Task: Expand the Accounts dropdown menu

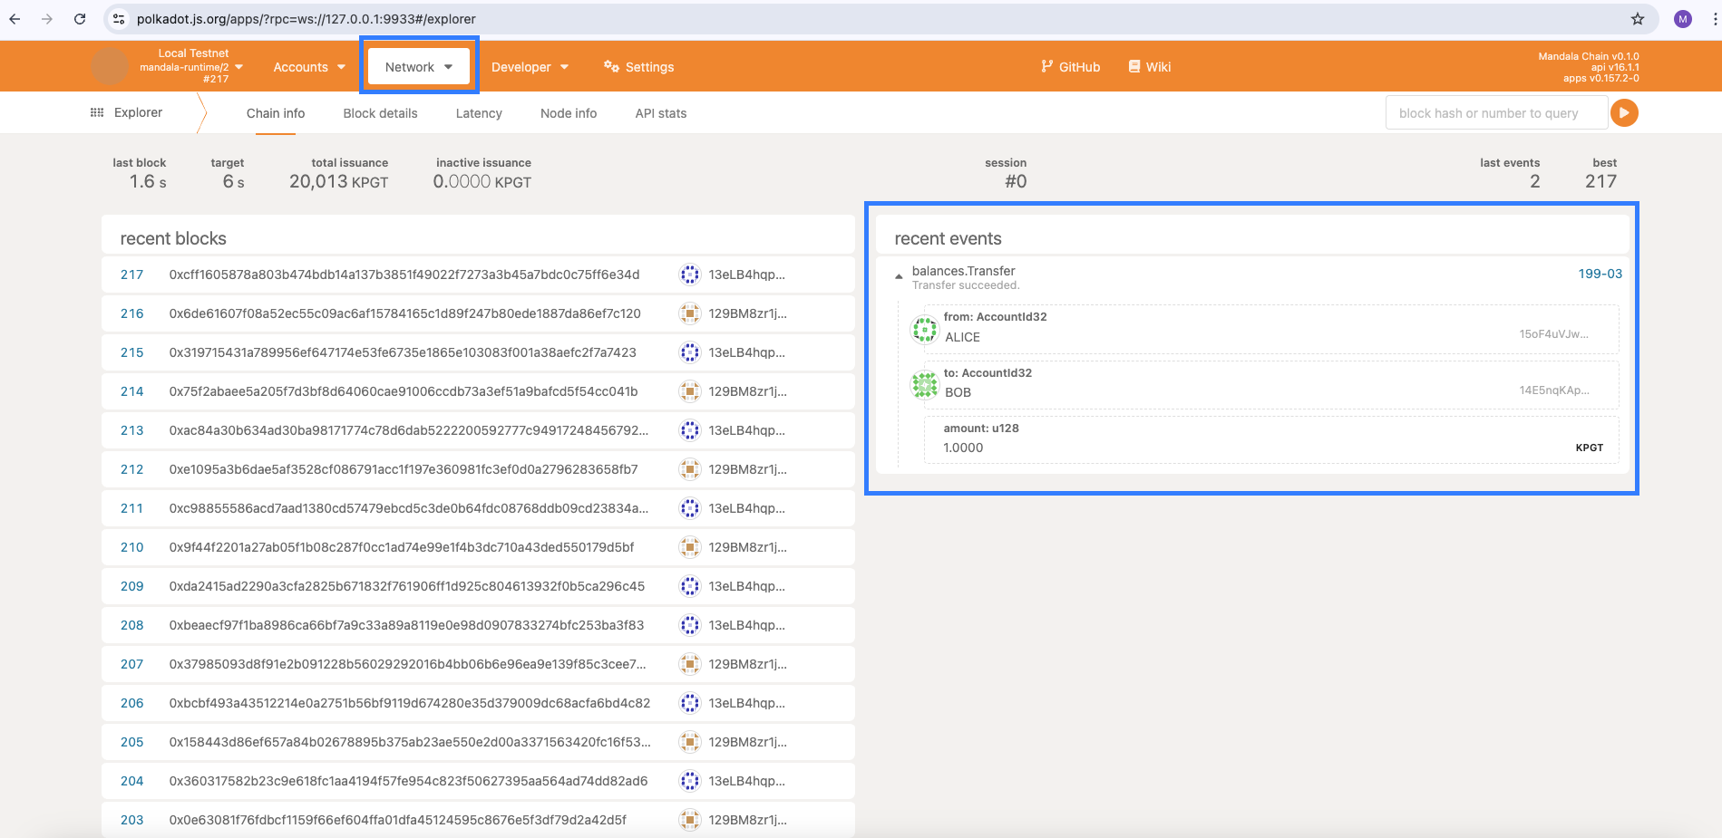Action: [x=309, y=67]
